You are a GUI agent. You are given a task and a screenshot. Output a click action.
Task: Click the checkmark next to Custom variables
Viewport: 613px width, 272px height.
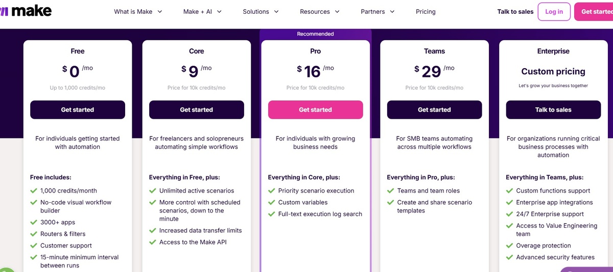[x=272, y=203]
